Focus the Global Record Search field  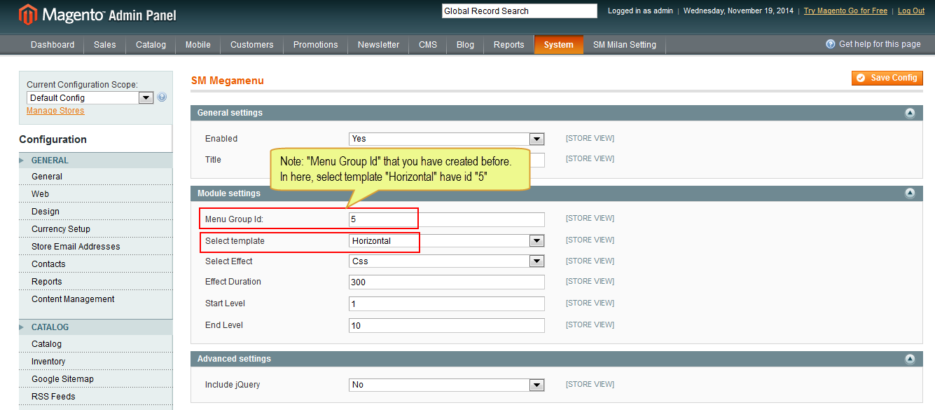click(520, 11)
